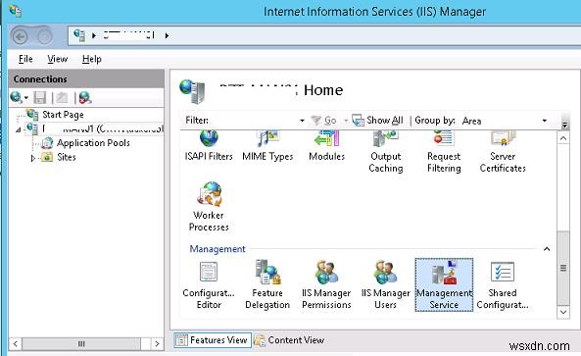Select Sites node in tree
Screen dimensions: 581x356
[59, 157]
